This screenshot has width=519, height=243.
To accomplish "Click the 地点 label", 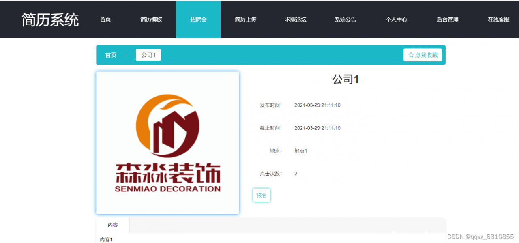I will point(276,151).
